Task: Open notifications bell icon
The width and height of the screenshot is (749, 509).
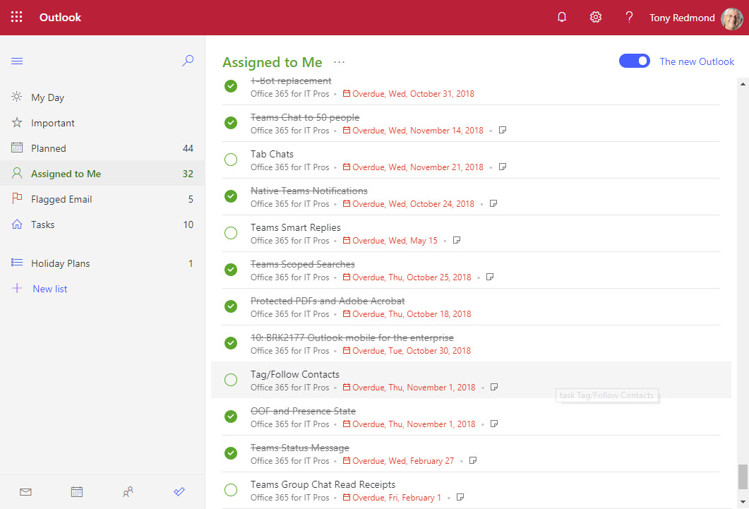Action: coord(562,17)
